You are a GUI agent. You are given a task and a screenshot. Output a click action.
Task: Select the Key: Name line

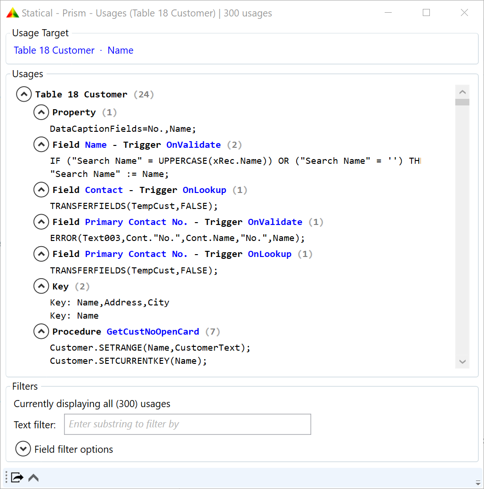click(x=74, y=316)
